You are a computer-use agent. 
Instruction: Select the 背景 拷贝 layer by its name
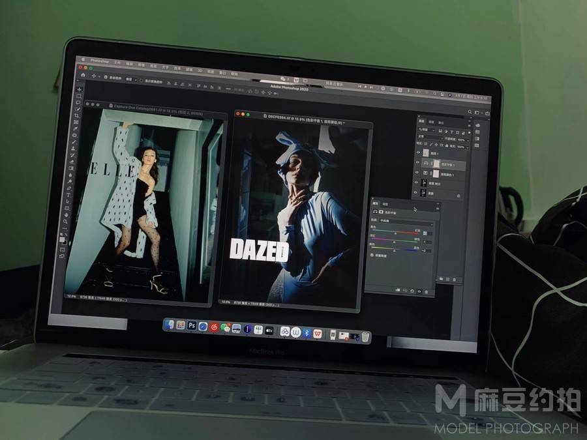(x=434, y=184)
